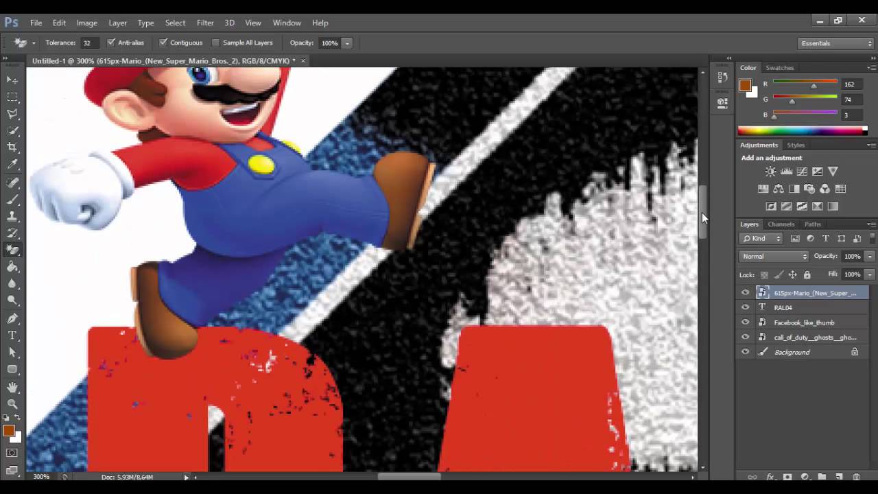Open the layer Opacity slider arrow

click(869, 257)
